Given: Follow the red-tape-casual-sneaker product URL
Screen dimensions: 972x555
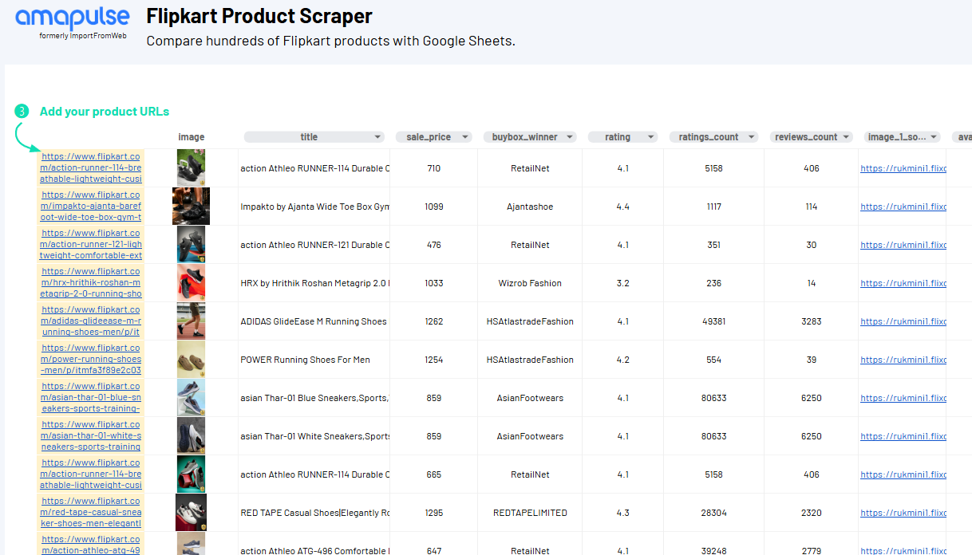Looking at the screenshot, I should [x=91, y=512].
